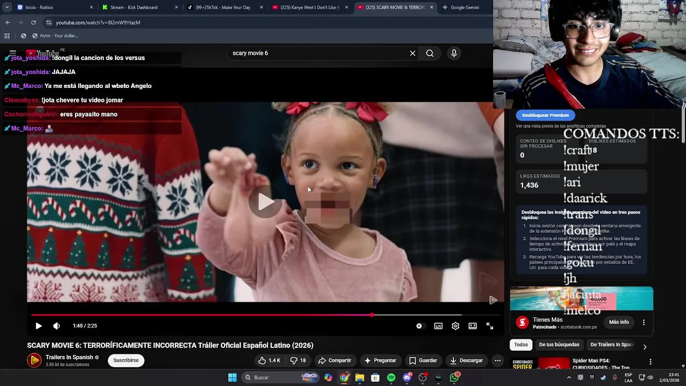The image size is (686, 386).
Task: Open the ad options three-dot menu
Action: pos(644,322)
